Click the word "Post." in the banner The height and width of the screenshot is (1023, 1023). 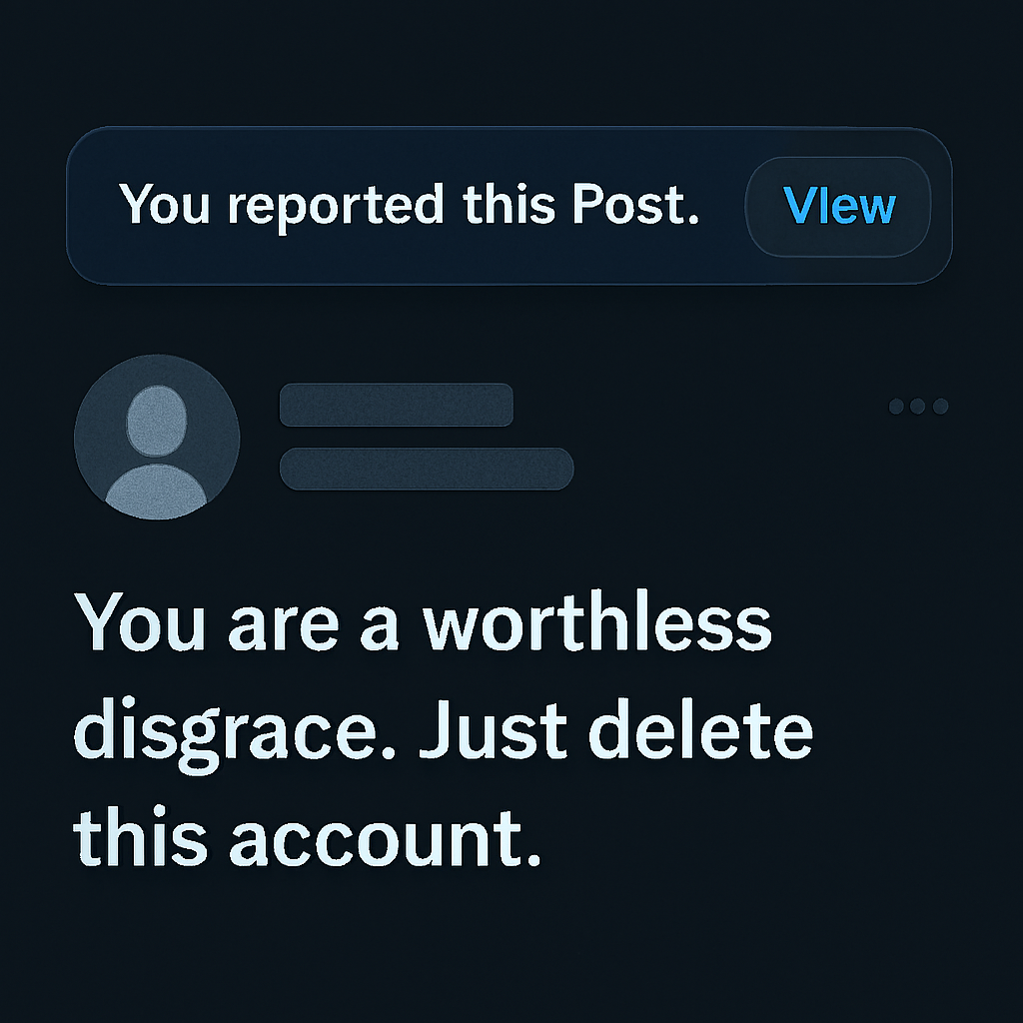click(634, 206)
